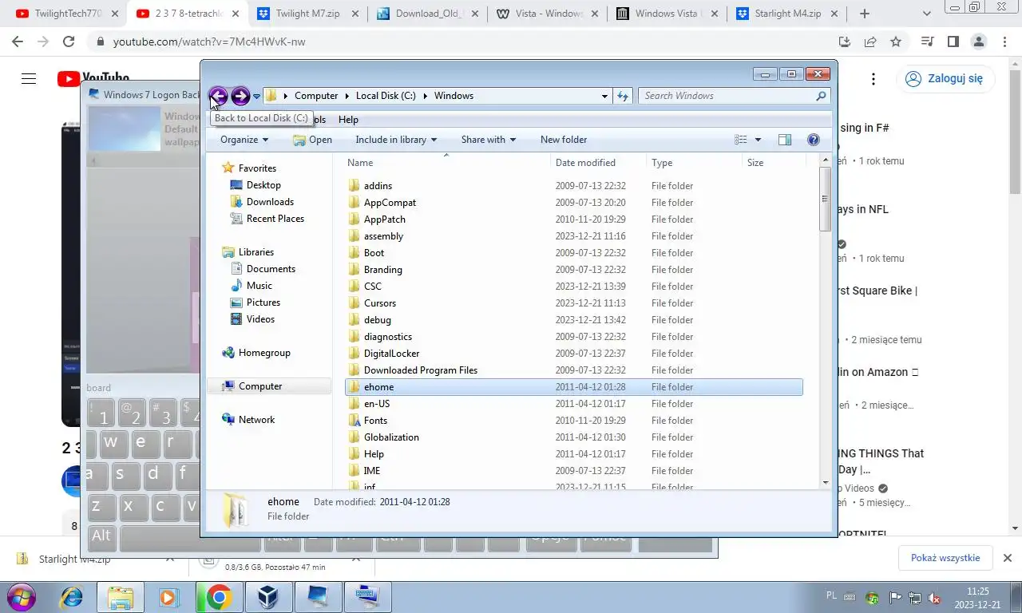
Task: Open Chrome media control icon
Action: click(x=927, y=42)
